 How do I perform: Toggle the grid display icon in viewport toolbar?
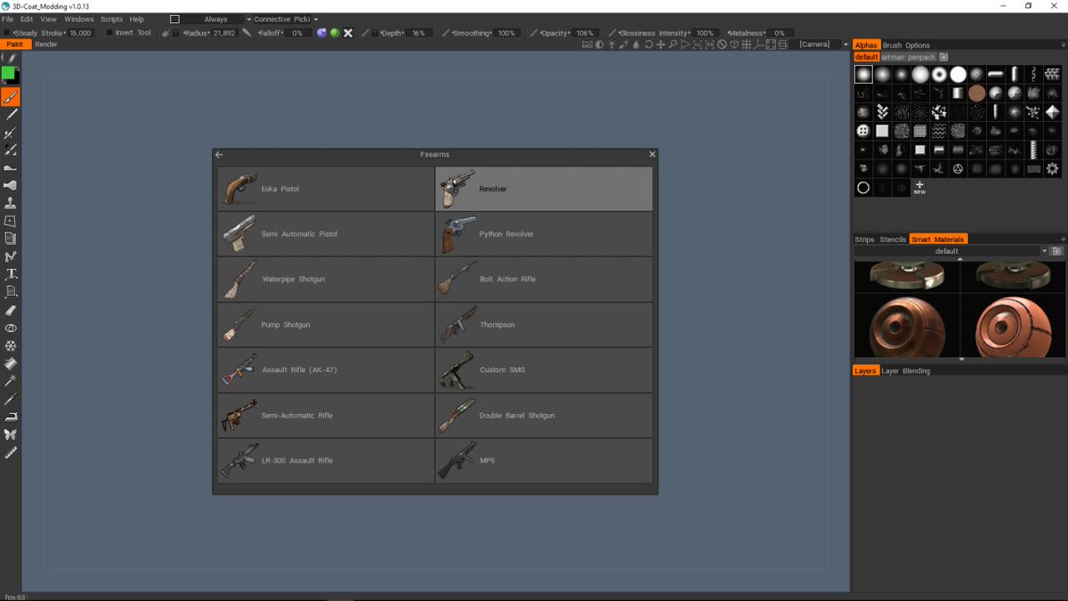[745, 45]
